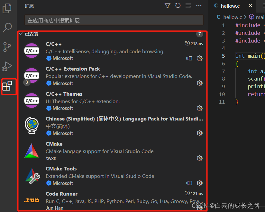Image resolution: width=265 pixels, height=212 pixels.
Task: Open the manage gear for CMake Tools
Action: [x=200, y=183]
